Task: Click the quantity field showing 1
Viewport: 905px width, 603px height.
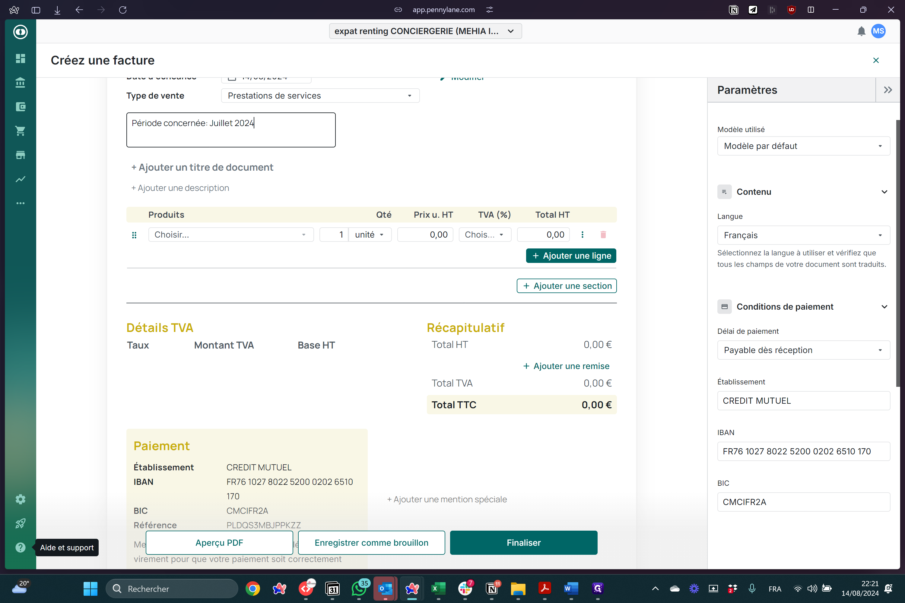Action: click(x=334, y=235)
